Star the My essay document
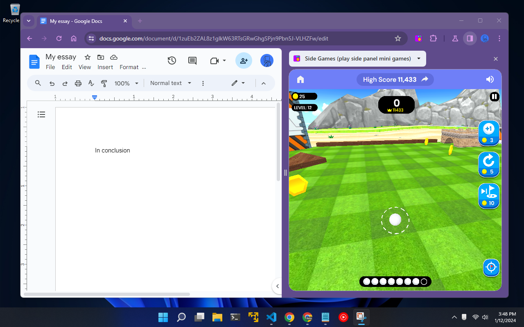 87,57
